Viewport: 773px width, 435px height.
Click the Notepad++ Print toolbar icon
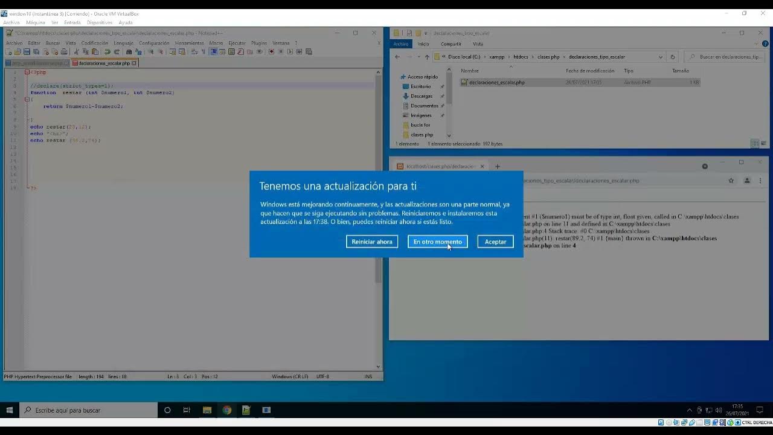(x=63, y=51)
